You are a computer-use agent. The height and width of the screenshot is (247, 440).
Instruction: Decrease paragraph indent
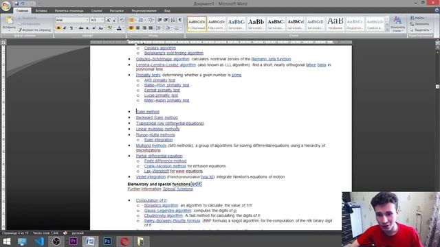159,20
